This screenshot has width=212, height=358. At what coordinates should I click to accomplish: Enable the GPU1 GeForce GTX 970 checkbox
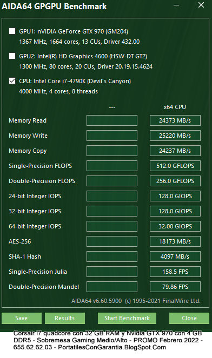[x=12, y=31]
